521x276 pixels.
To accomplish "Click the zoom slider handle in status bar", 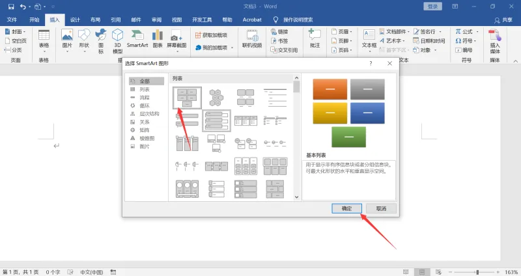I will coord(477,272).
